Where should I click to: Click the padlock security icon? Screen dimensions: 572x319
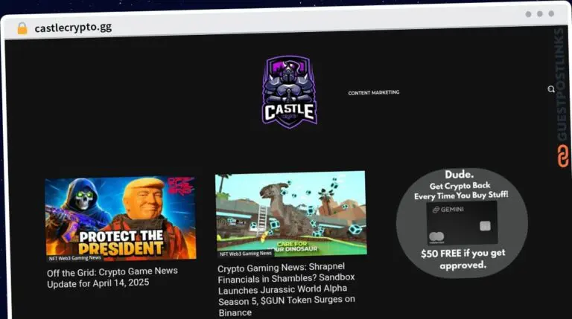[x=22, y=28]
